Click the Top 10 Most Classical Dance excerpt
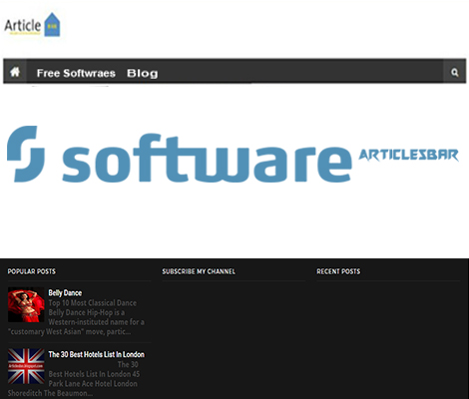Screen dimensions: 469x399 (76, 317)
